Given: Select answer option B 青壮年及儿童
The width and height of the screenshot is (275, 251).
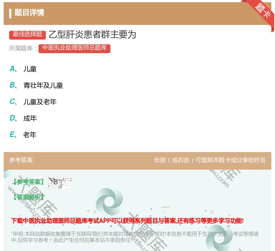Looking at the screenshot, I should point(36,85).
